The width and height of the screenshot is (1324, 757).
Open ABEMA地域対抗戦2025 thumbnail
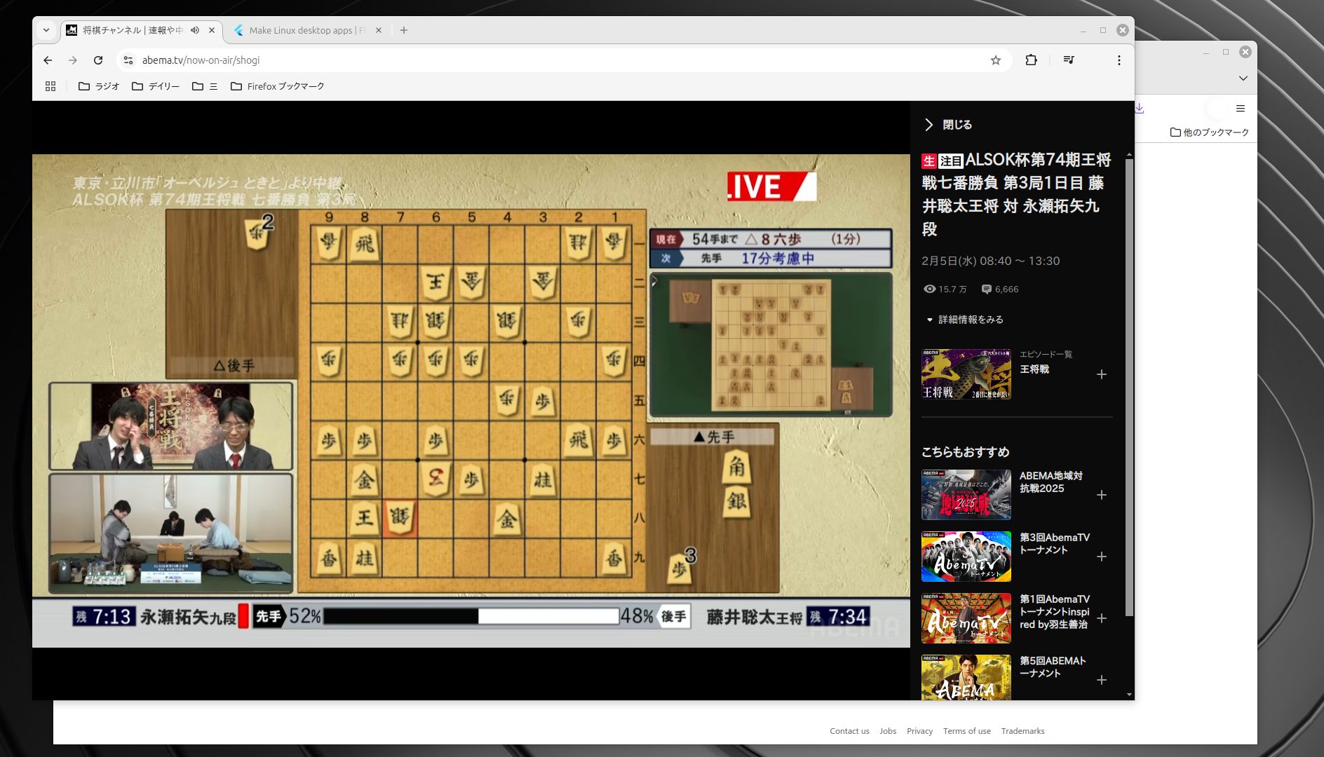click(x=966, y=495)
